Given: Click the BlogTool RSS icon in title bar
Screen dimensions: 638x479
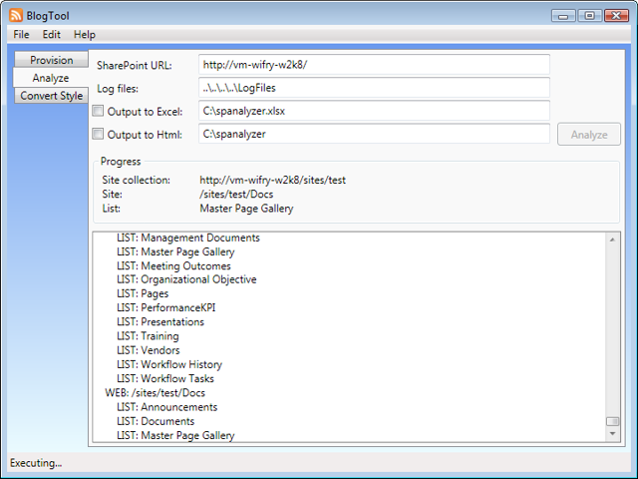Looking at the screenshot, I should point(16,16).
